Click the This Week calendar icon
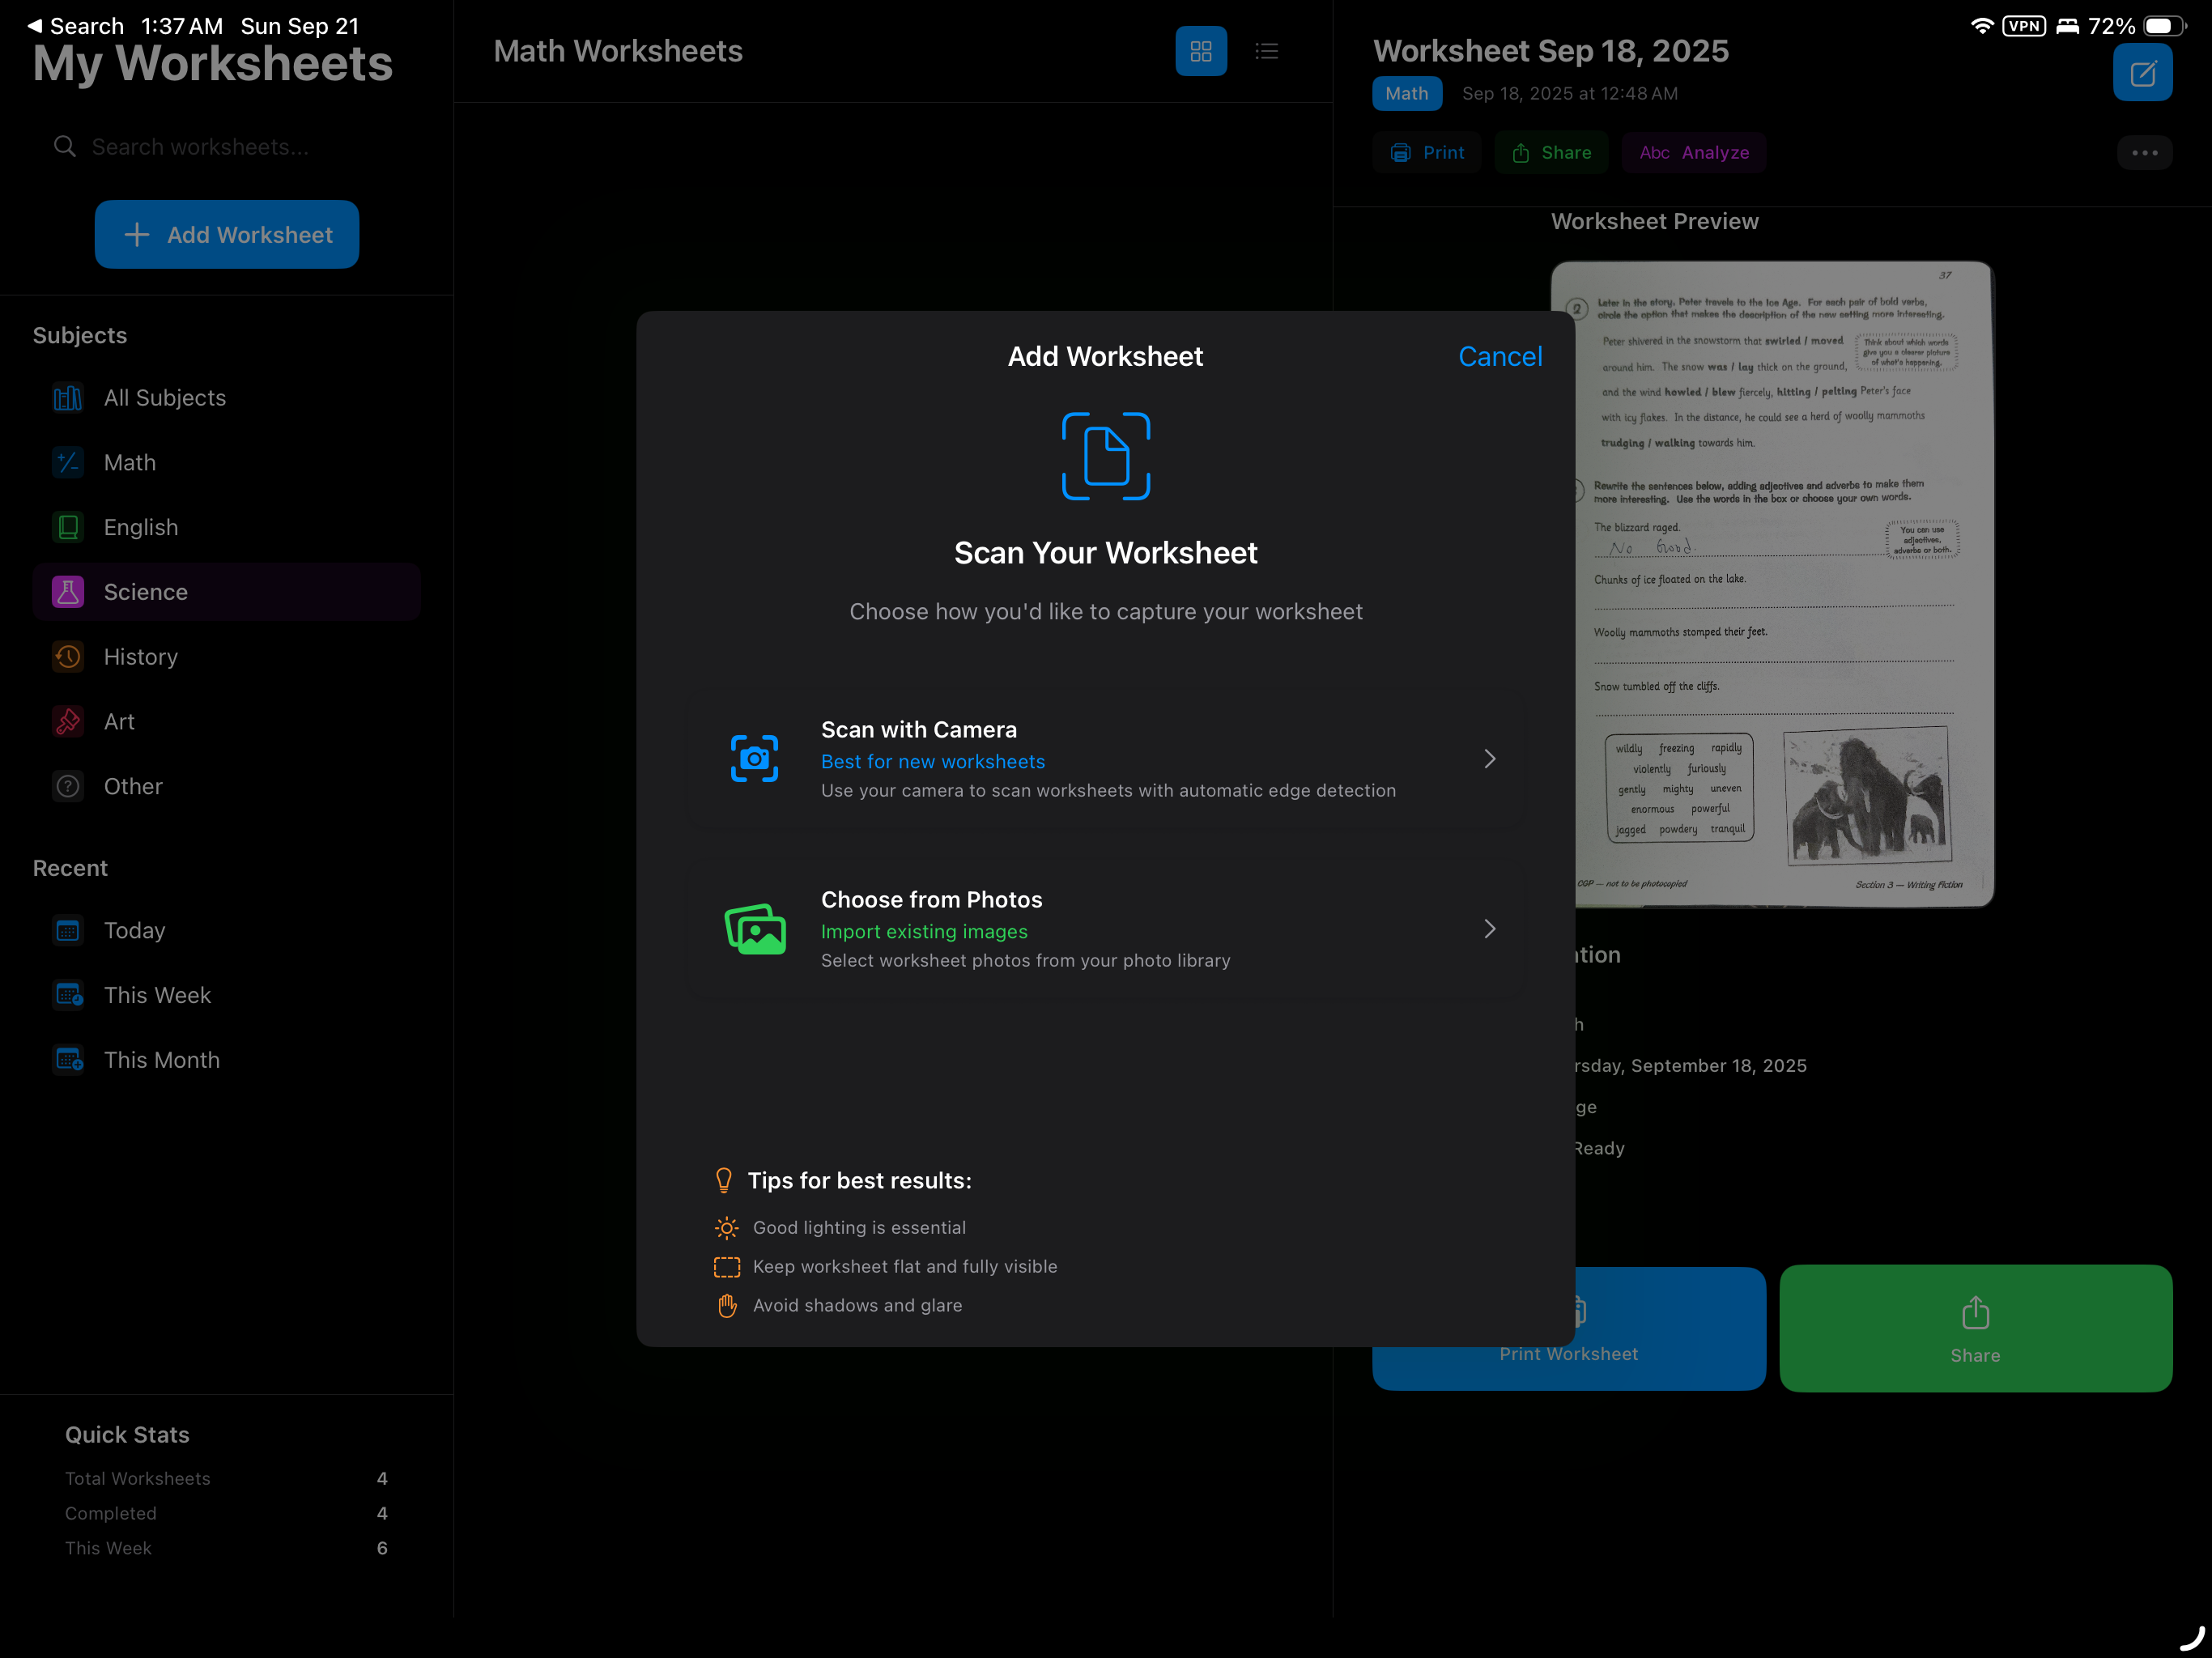The height and width of the screenshot is (1658, 2212). point(68,996)
